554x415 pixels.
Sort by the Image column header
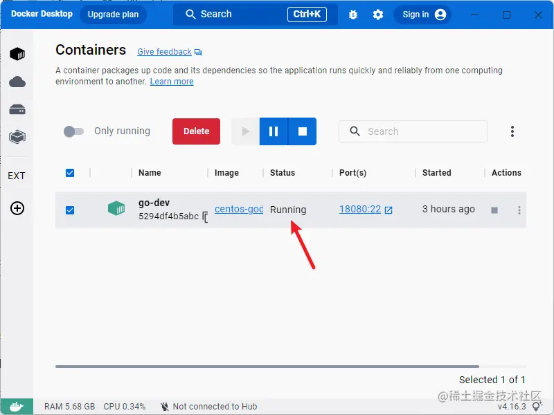point(226,172)
